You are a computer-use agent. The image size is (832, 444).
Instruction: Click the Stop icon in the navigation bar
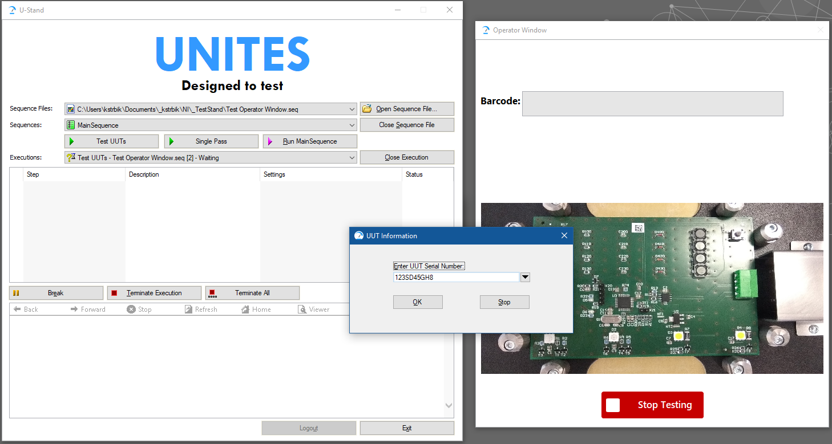[130, 309]
